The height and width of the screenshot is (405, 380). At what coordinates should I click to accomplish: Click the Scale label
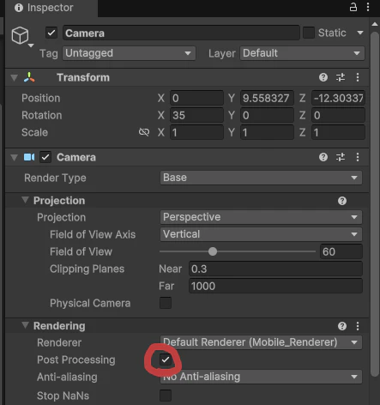pyautogui.click(x=34, y=132)
